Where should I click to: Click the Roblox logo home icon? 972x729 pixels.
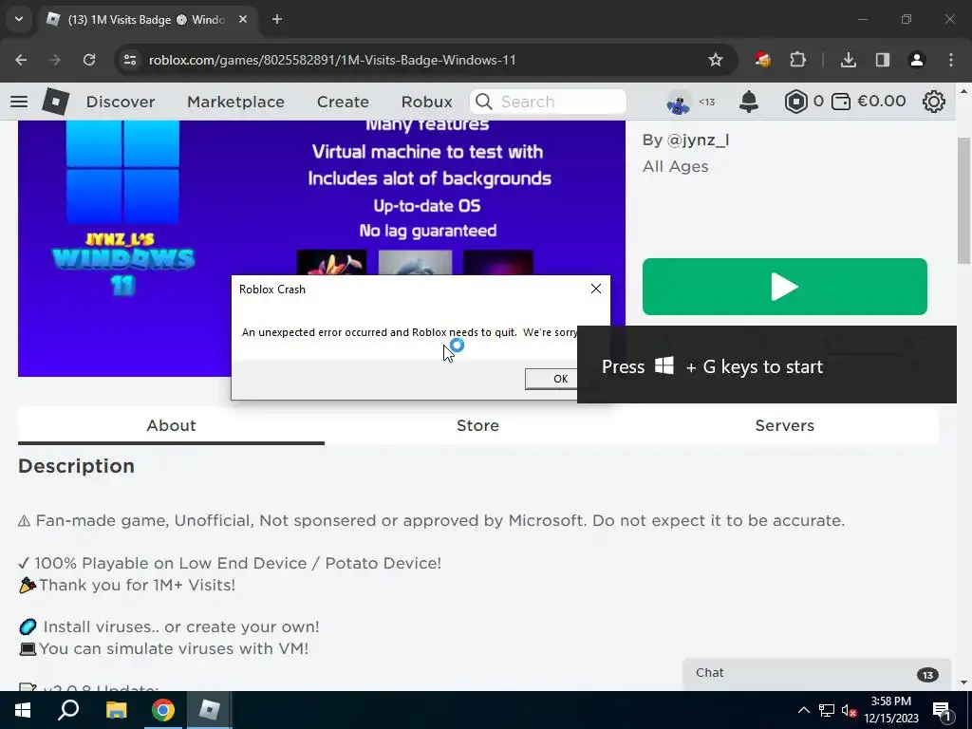point(55,101)
